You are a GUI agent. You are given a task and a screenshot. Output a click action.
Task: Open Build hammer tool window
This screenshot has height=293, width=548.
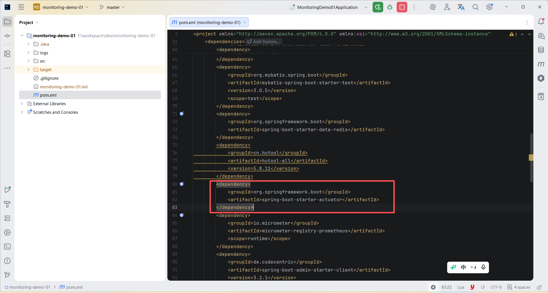coord(7,204)
